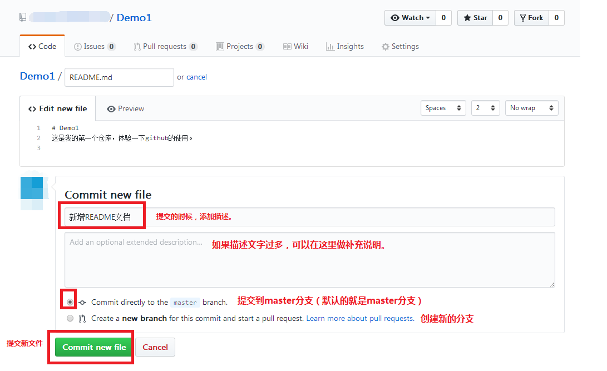Open the Spaces indent mode dropdown
The width and height of the screenshot is (607, 371).
[x=443, y=108]
